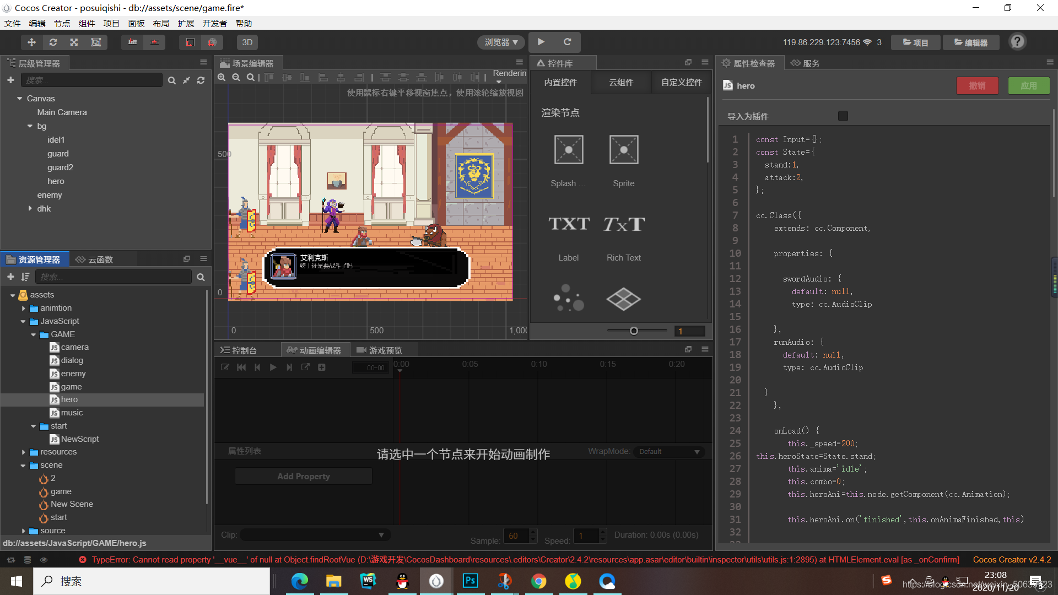This screenshot has width=1058, height=595.
Task: Select the Sprite node control icon
Action: (624, 149)
